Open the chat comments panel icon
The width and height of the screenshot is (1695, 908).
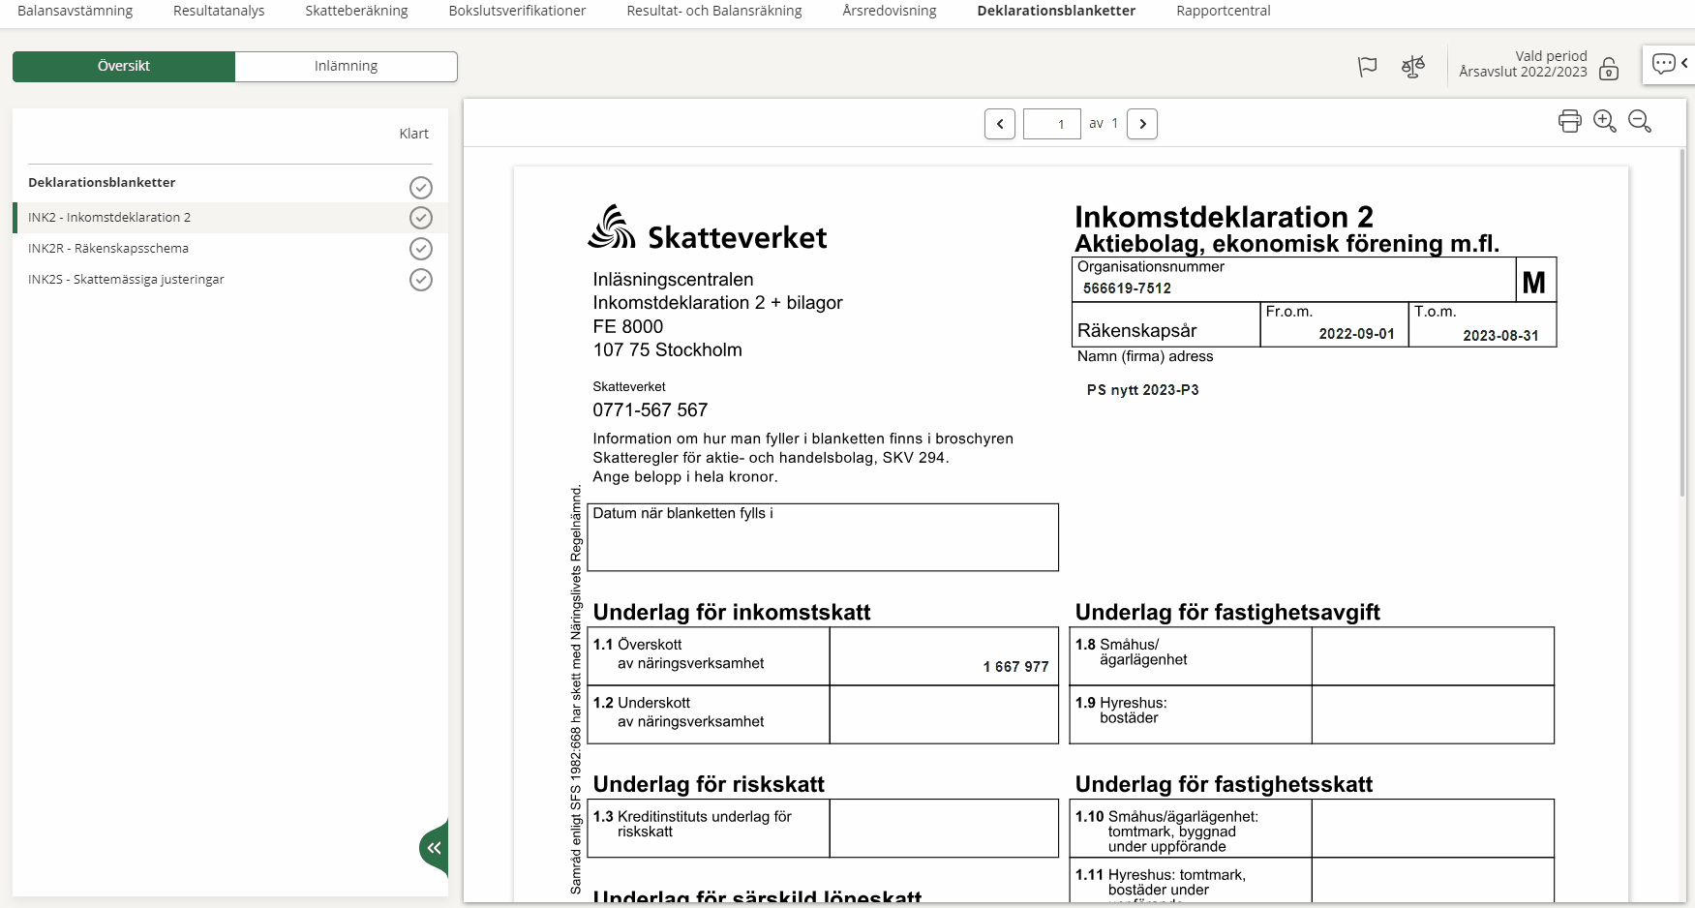coord(1664,64)
